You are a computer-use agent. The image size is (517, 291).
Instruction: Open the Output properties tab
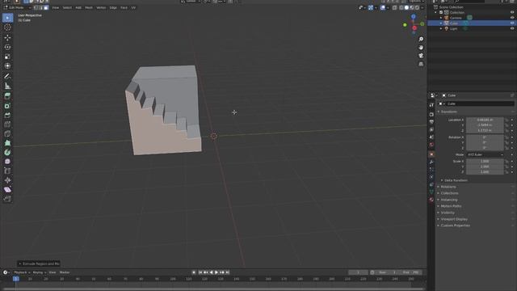(x=431, y=122)
